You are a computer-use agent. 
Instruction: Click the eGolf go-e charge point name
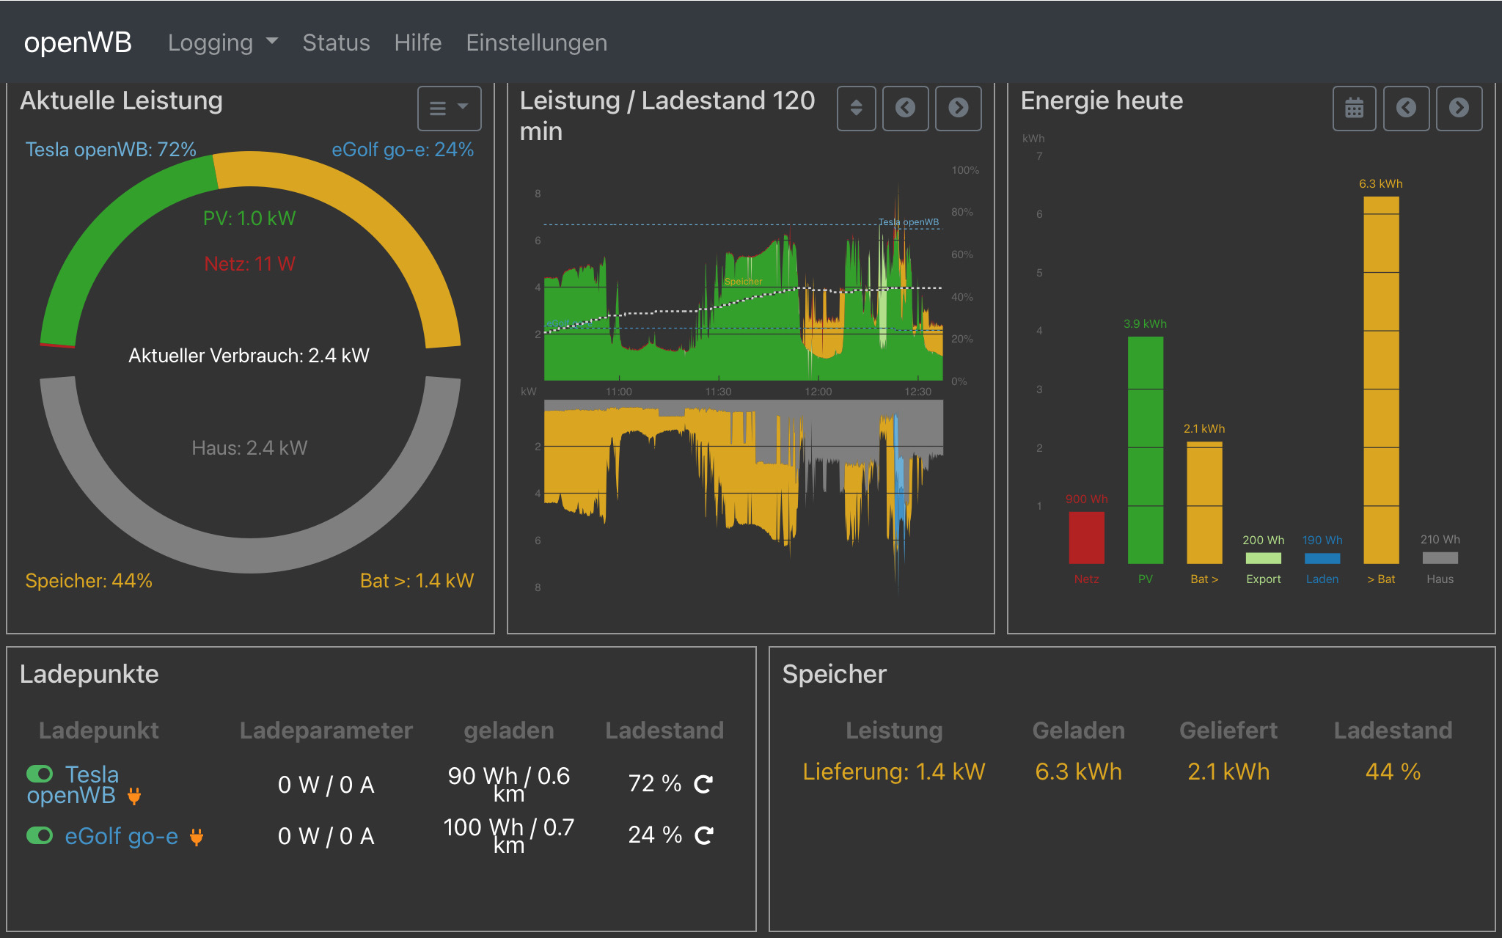click(121, 836)
